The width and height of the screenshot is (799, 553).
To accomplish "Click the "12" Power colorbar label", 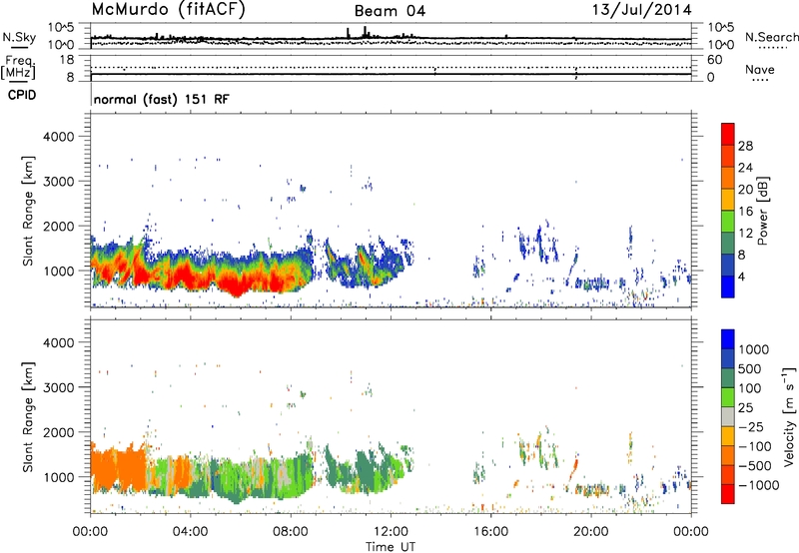I will [x=745, y=234].
